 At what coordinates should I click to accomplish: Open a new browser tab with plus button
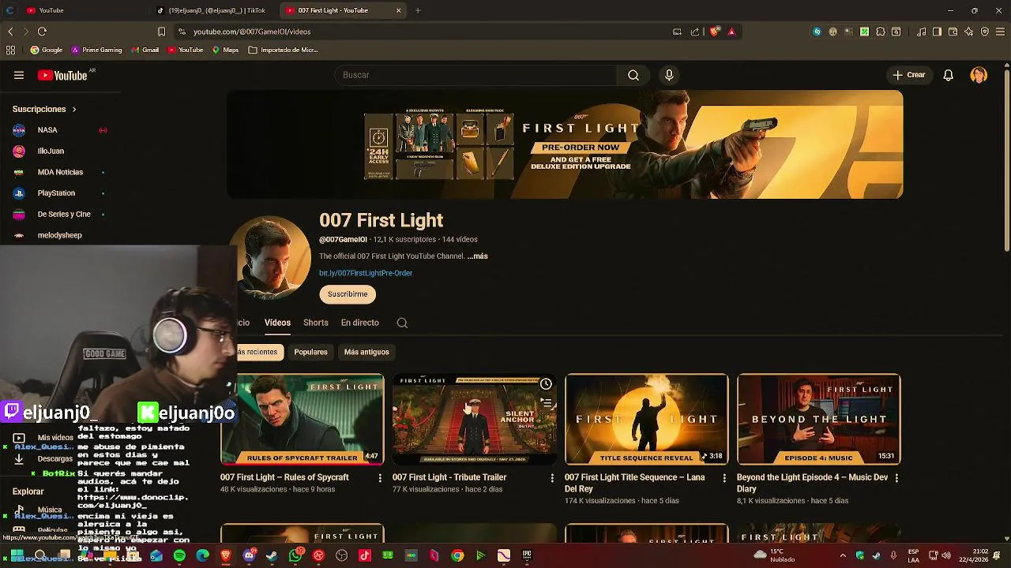click(418, 10)
